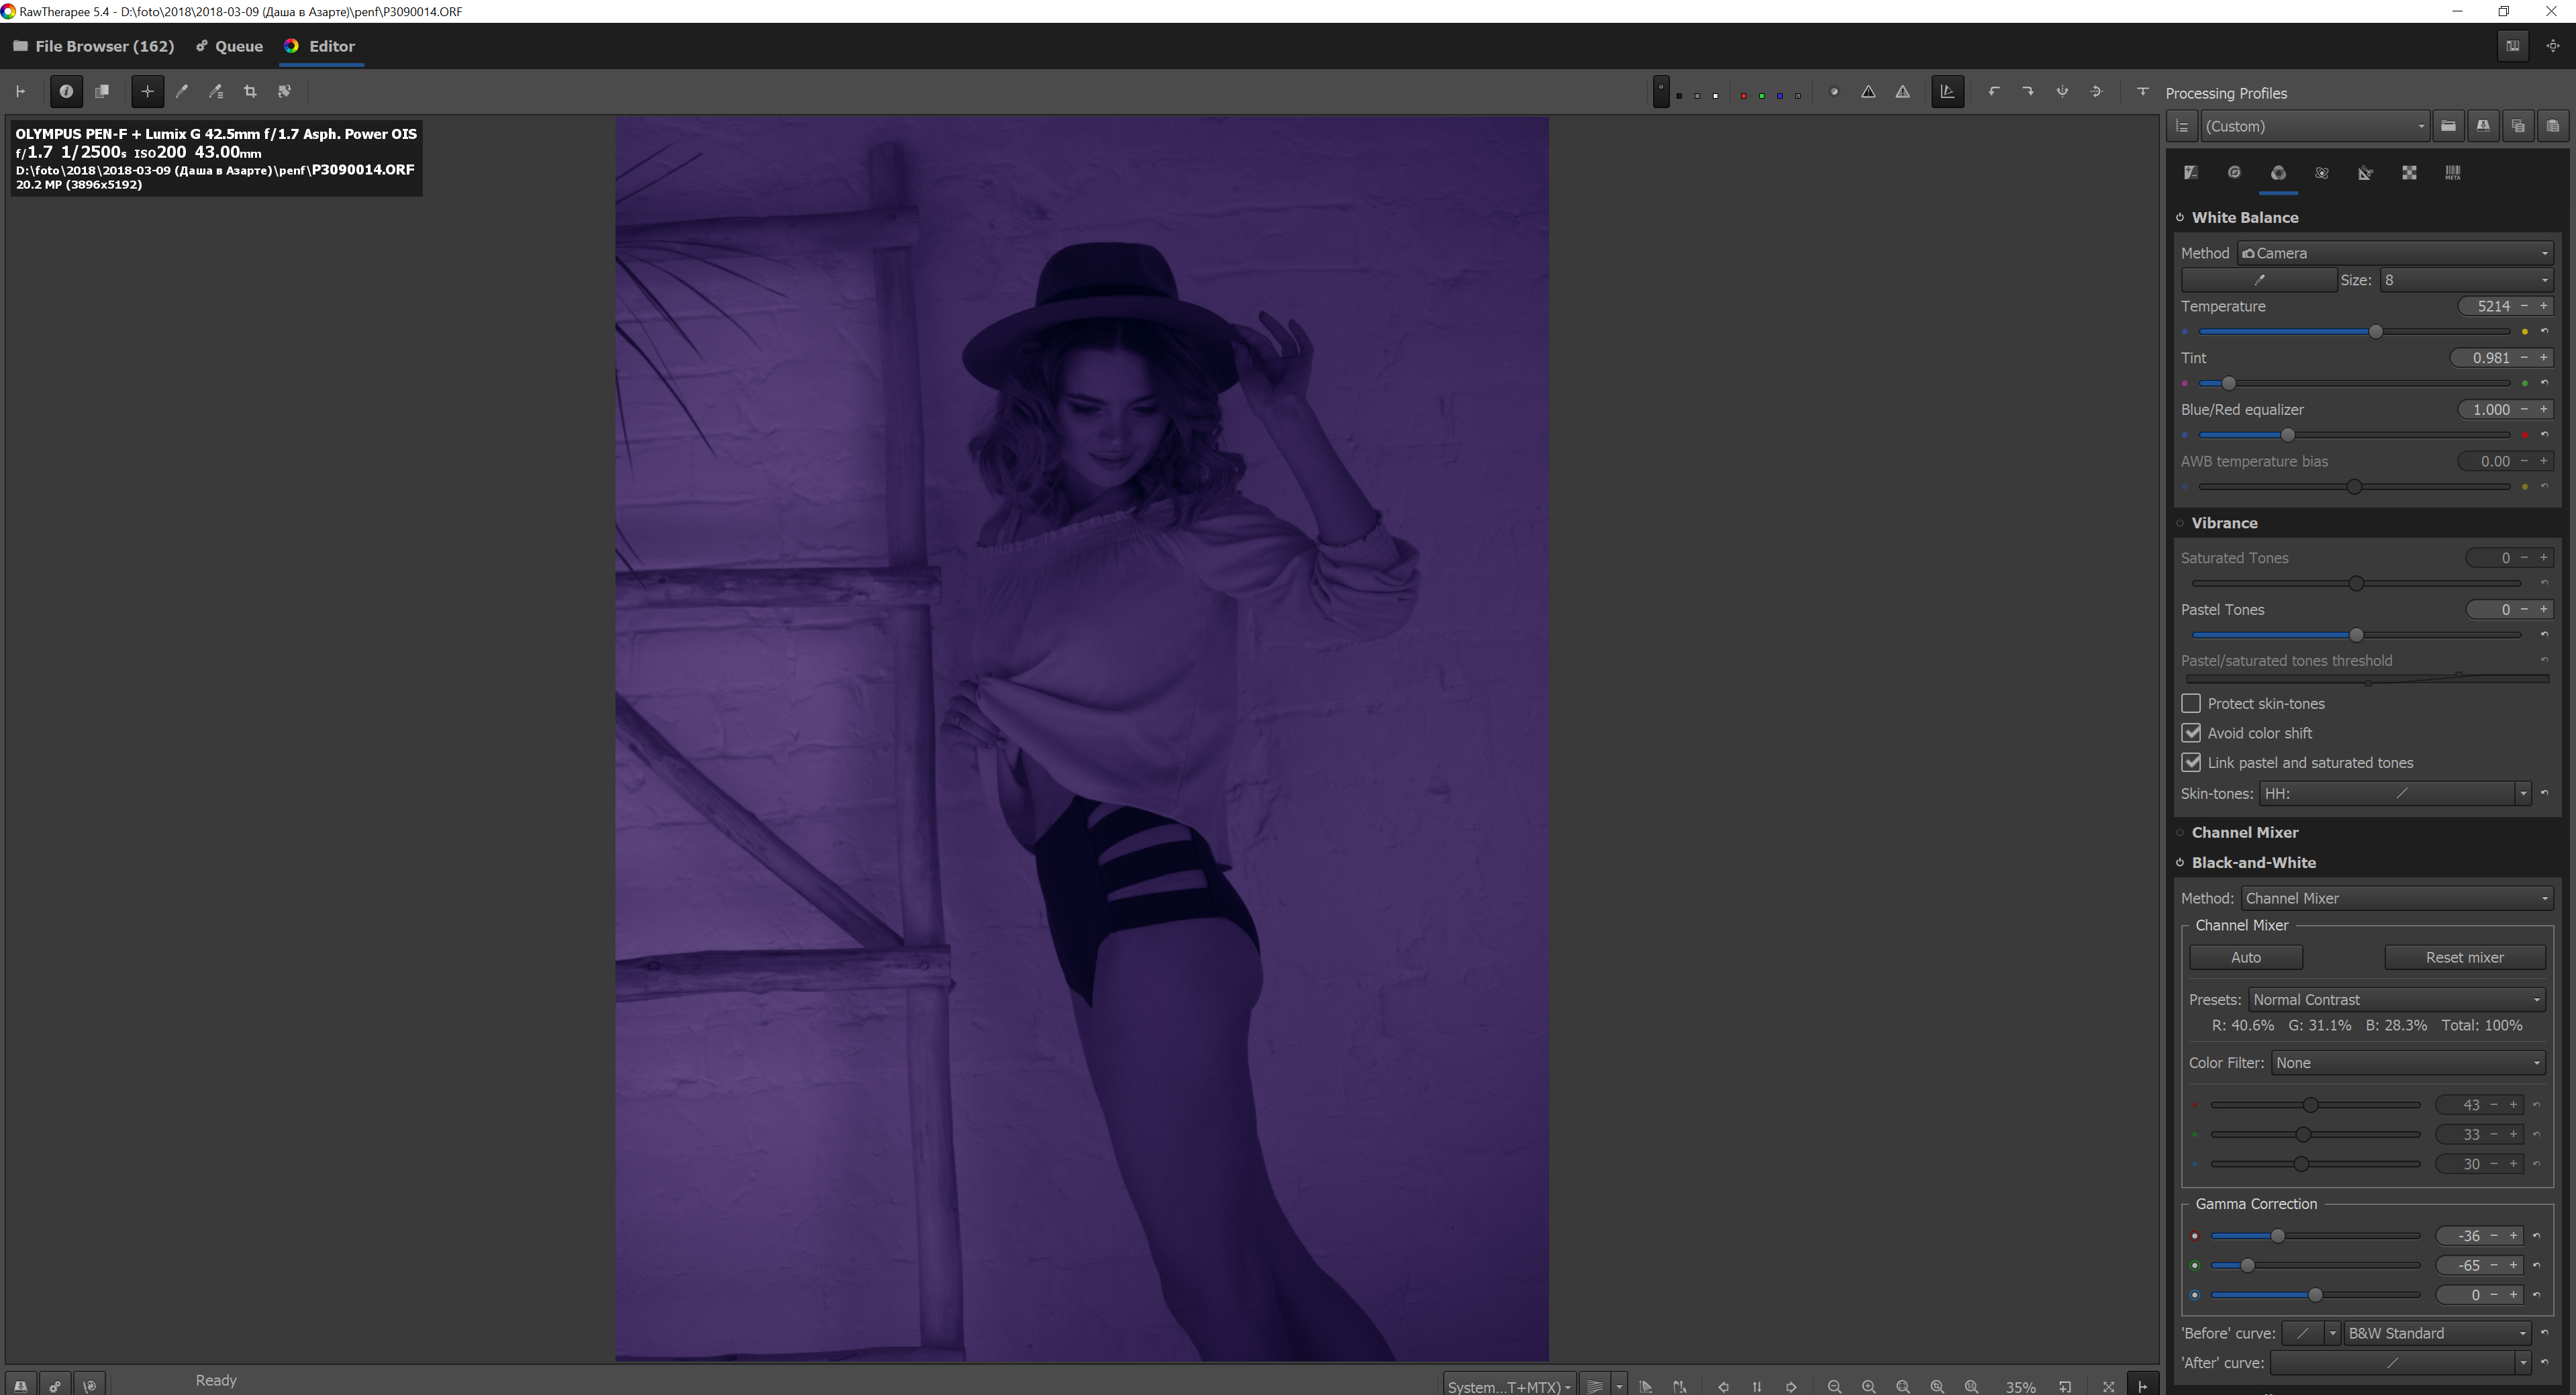This screenshot has width=2576, height=1395.
Task: Open the Meta tab icon
Action: click(2452, 173)
